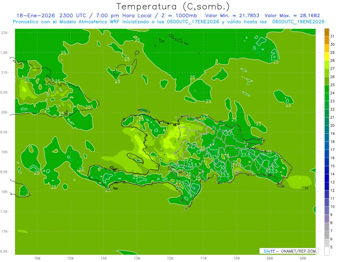Screen dimensions: 340x262
Task: Click the "72W" longitude axis label
Action: [170, 258]
